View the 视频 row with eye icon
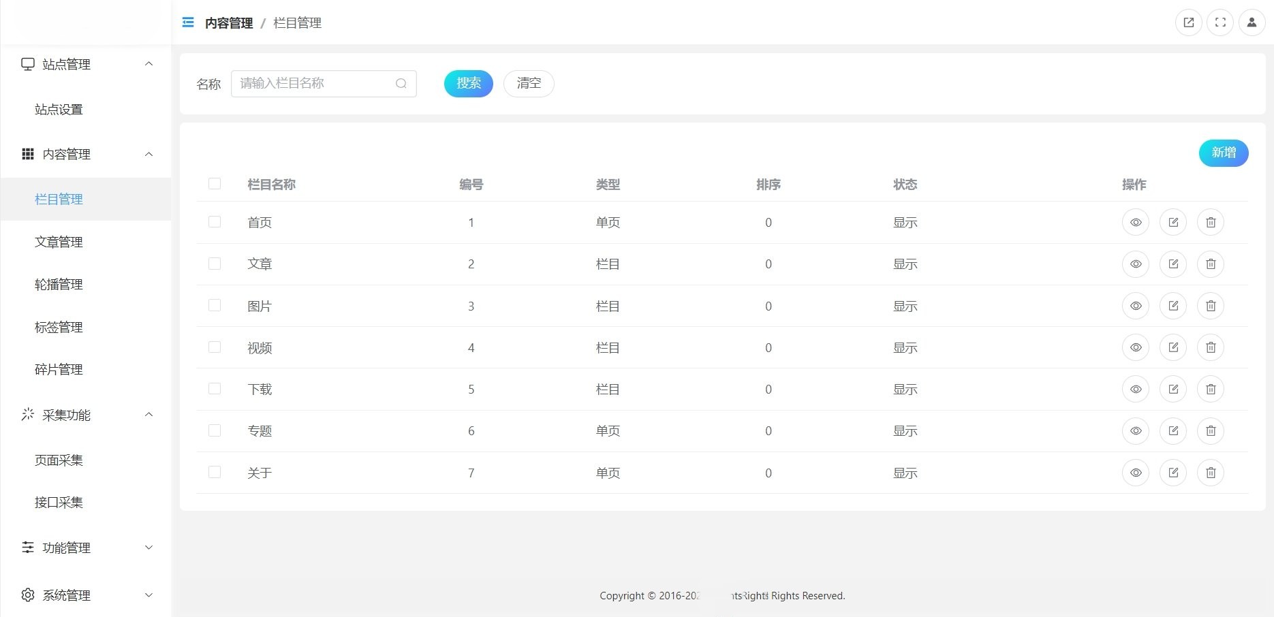Screen dimensions: 1274x617 pyautogui.click(x=1136, y=347)
